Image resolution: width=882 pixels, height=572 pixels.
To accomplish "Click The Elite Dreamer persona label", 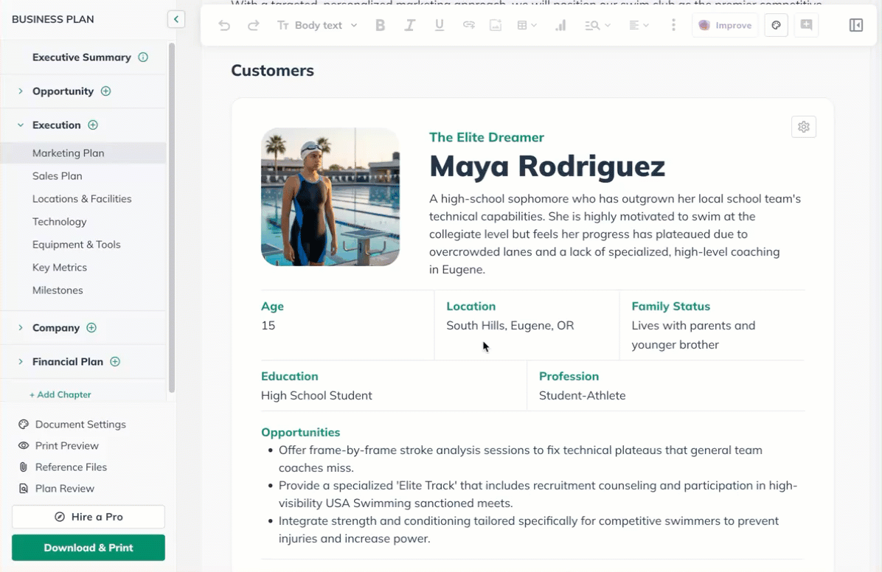I will tap(487, 137).
